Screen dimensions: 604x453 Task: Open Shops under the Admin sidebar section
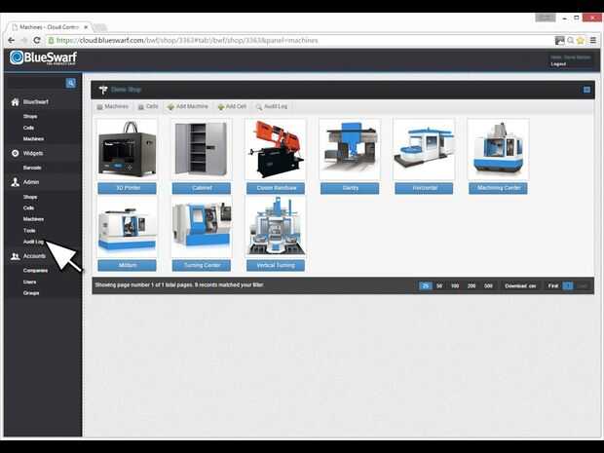[x=30, y=197]
